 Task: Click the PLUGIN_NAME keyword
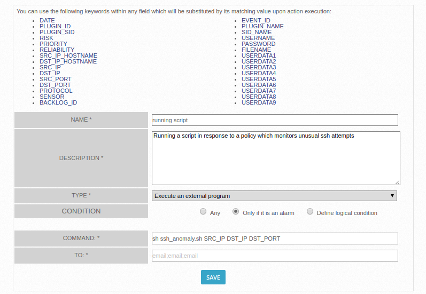[x=262, y=26]
